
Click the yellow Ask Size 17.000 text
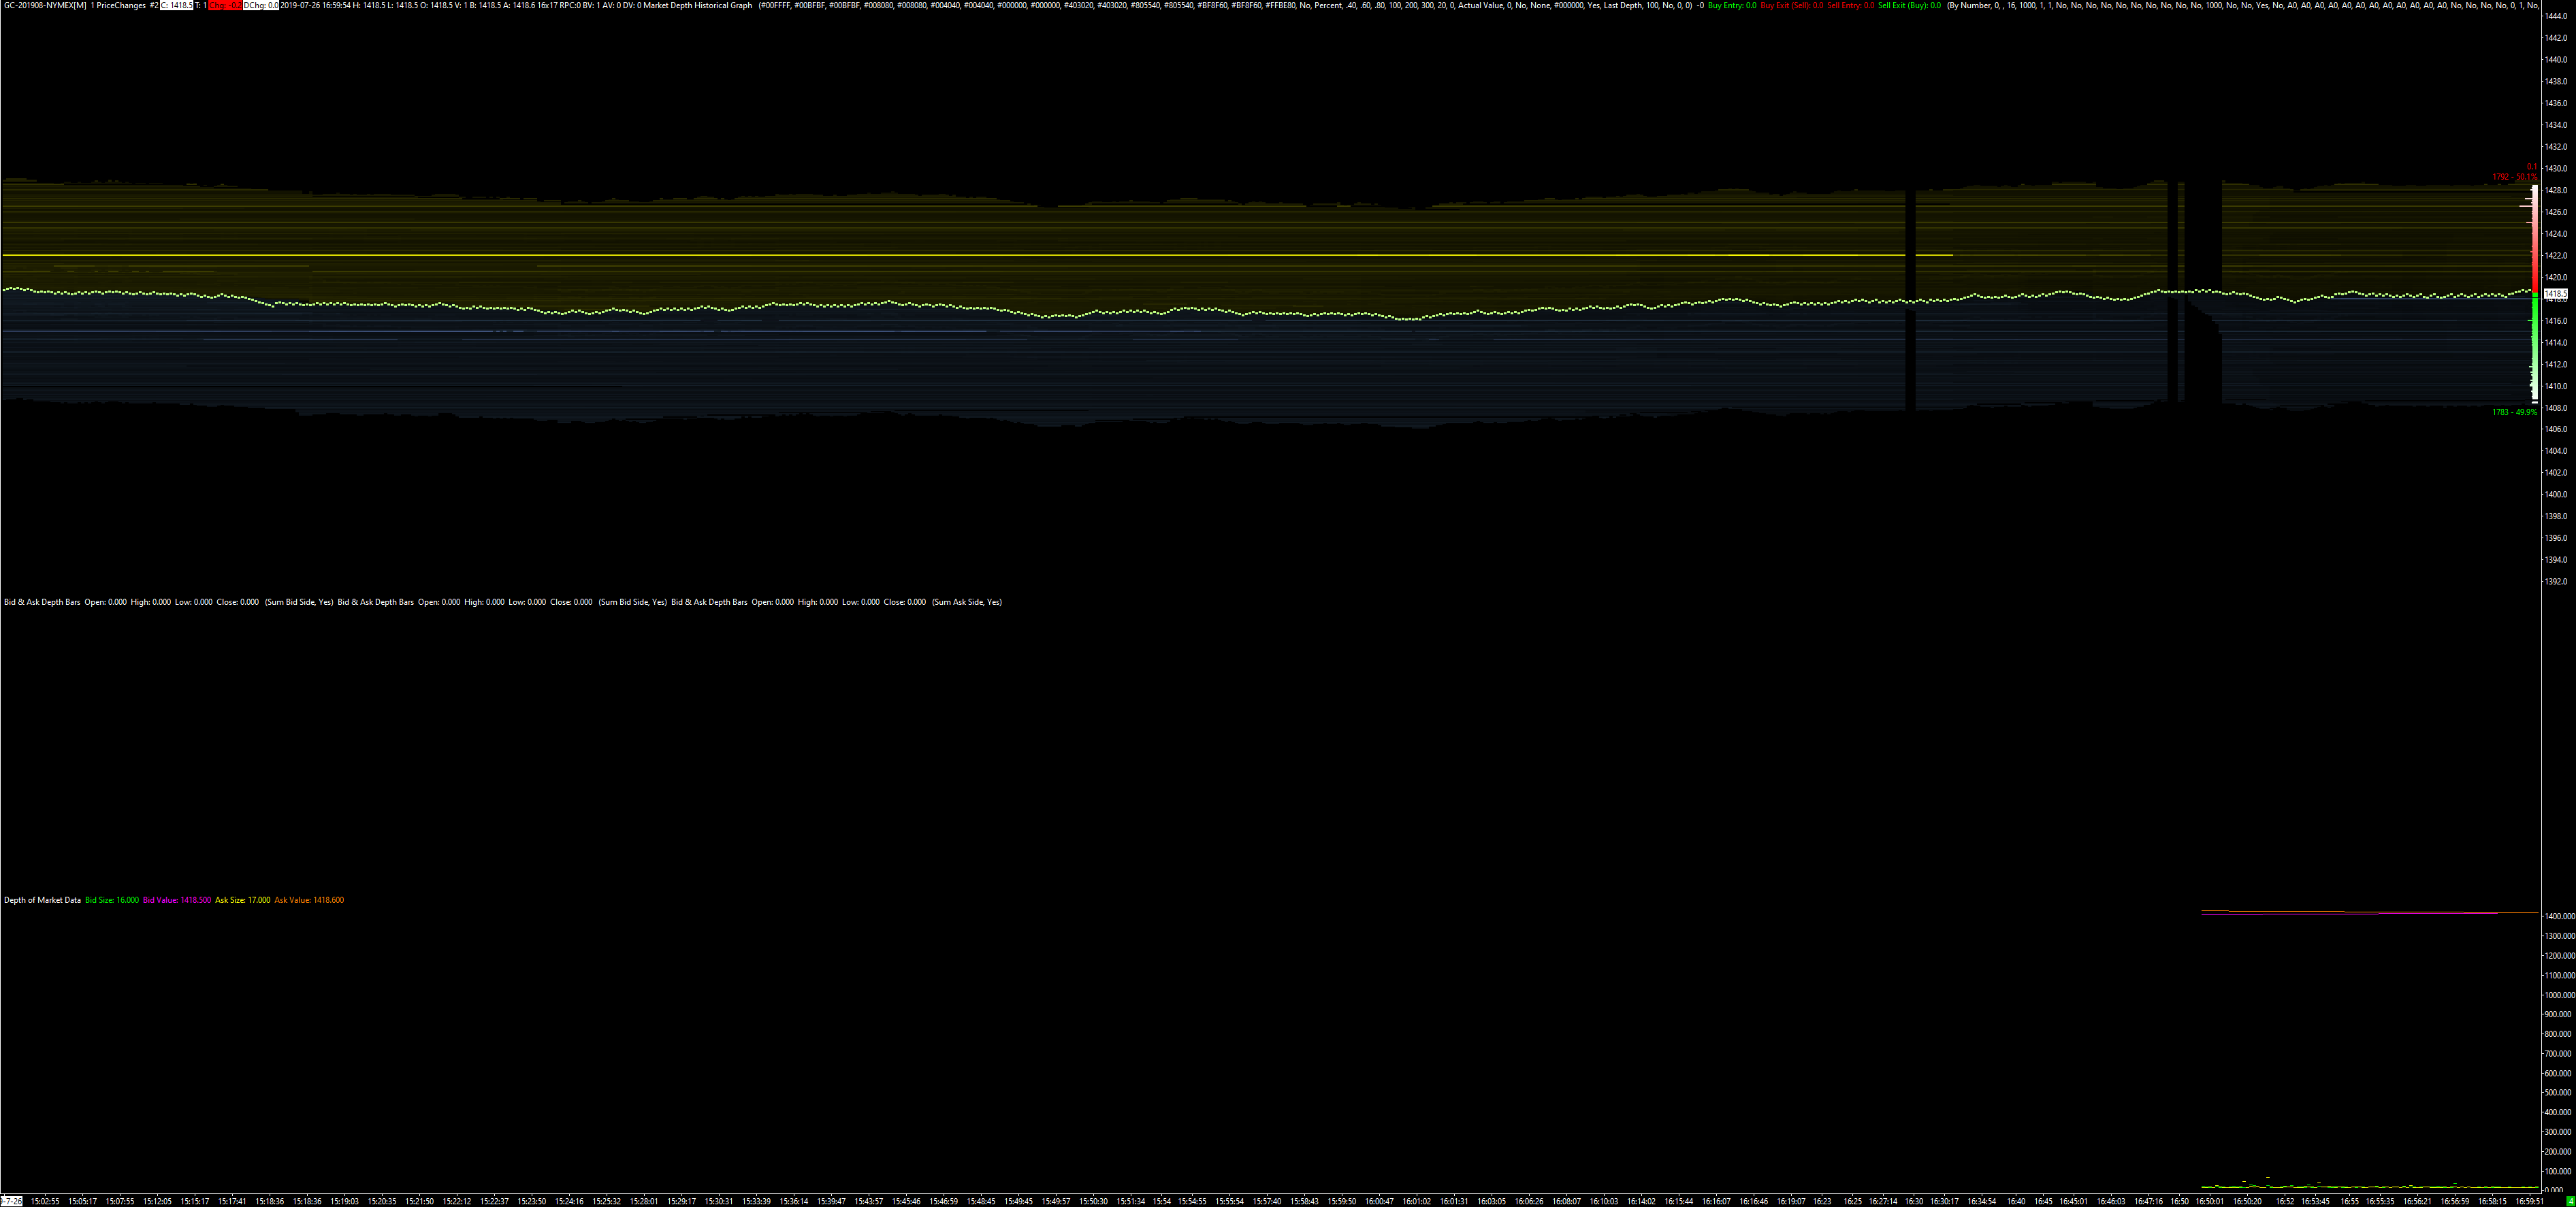243,900
